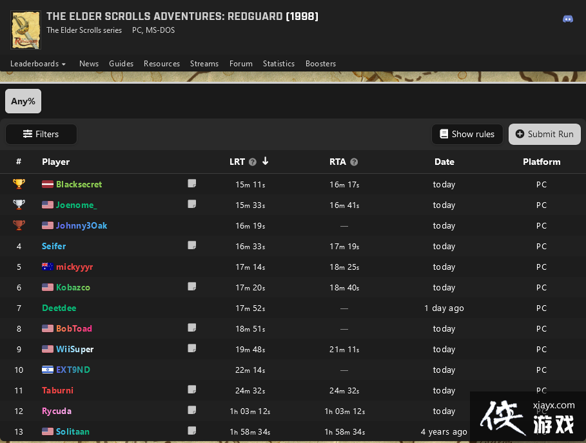Click the RTA help question mark icon
The height and width of the screenshot is (443, 586).
(x=354, y=162)
